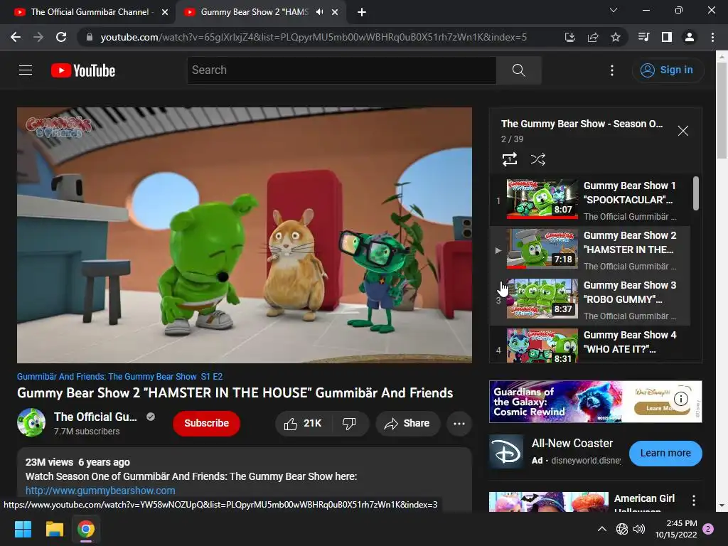Open more actions ellipsis under video
Screen dimensions: 728x546
[x=459, y=424]
